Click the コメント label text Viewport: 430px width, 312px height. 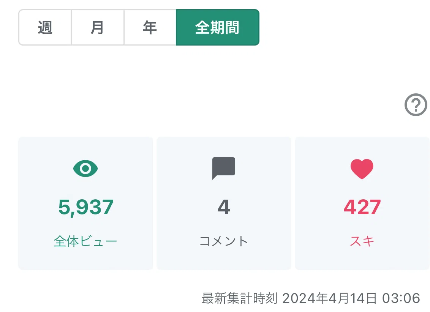click(x=224, y=241)
